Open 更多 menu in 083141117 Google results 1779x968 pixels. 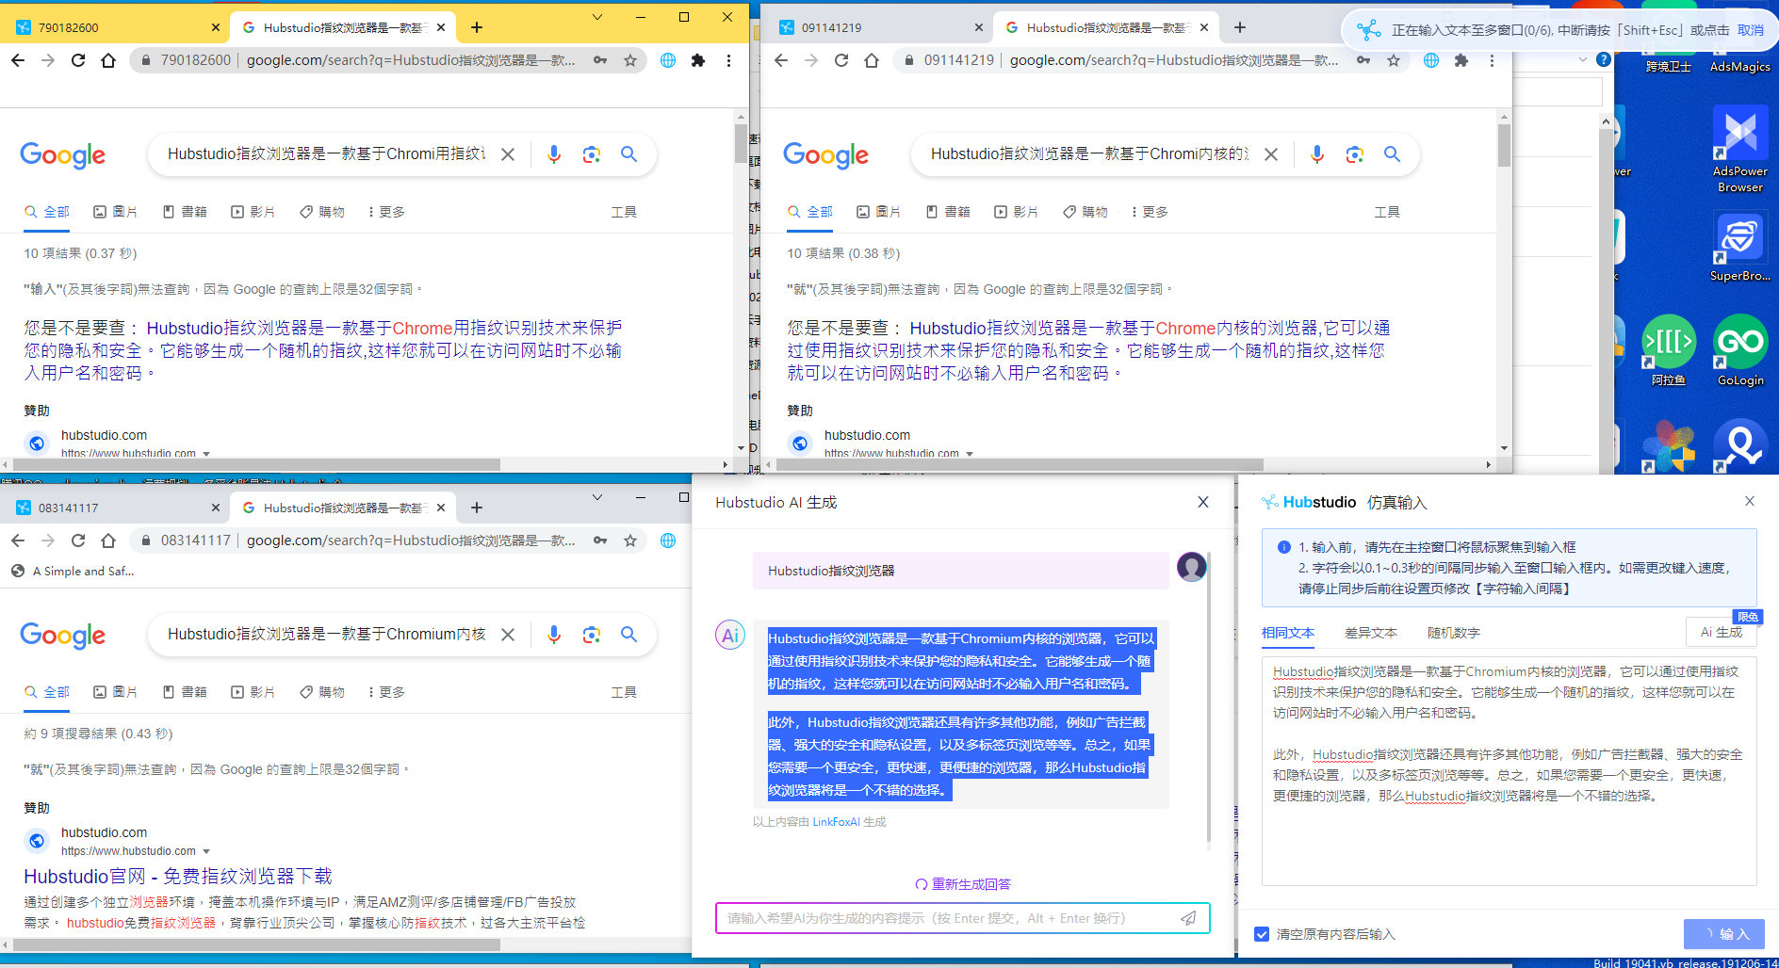386,692
